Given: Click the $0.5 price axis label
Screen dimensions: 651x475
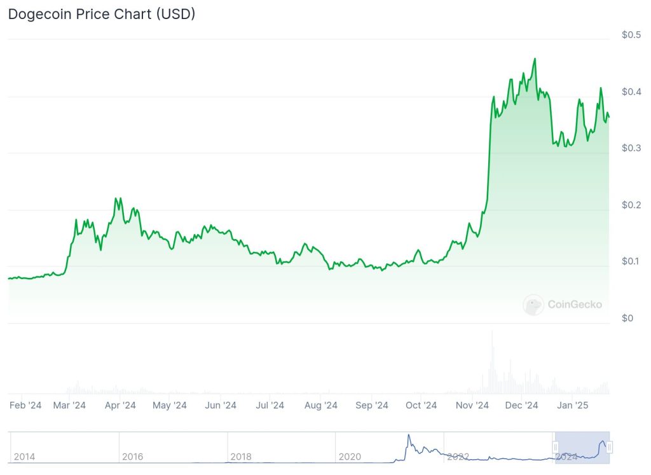Looking at the screenshot, I should [631, 34].
